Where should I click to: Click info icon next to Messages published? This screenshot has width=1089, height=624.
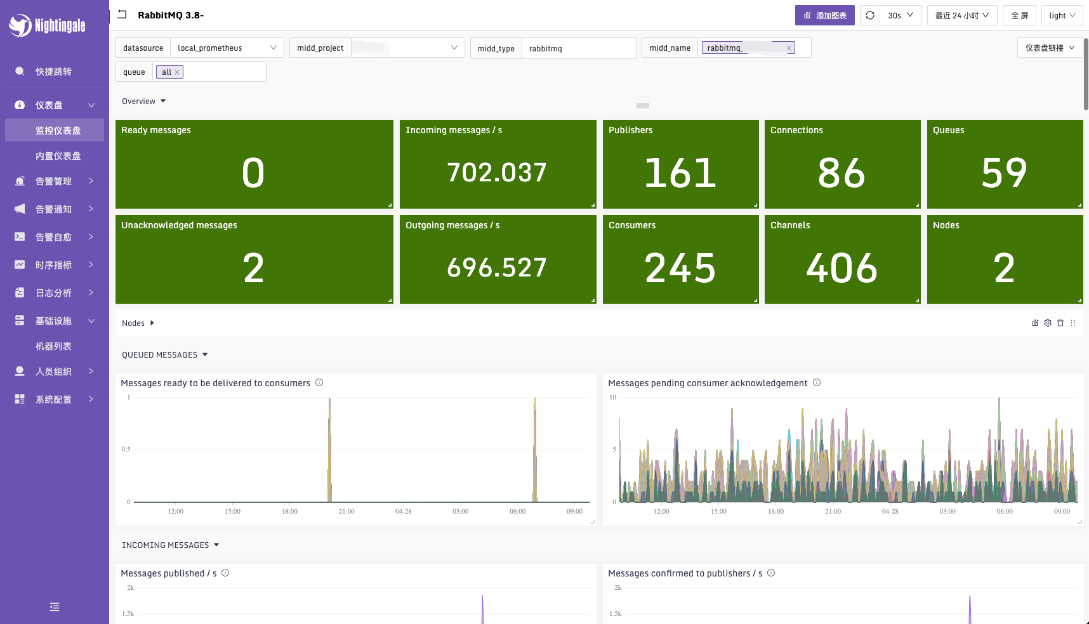(225, 573)
